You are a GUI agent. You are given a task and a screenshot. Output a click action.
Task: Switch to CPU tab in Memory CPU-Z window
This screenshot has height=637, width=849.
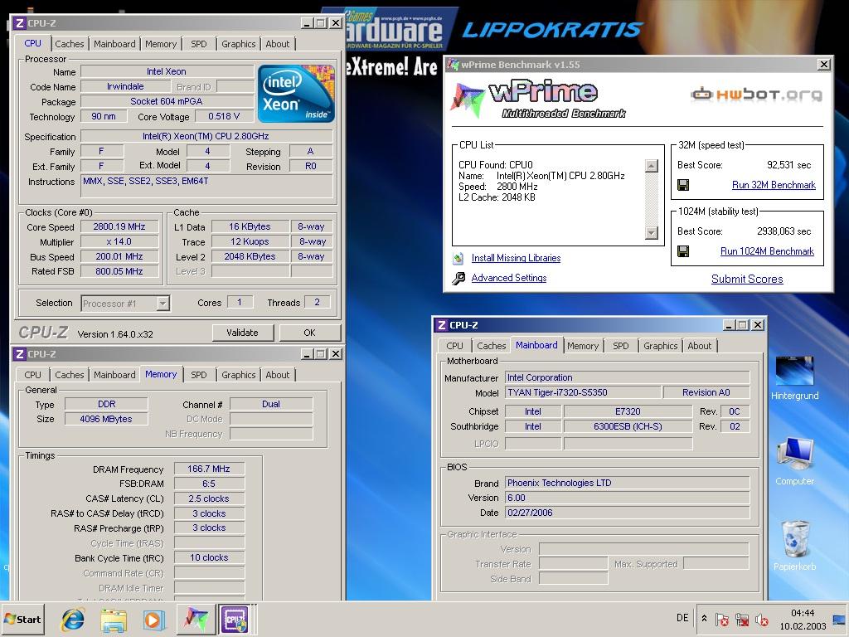[x=32, y=375]
